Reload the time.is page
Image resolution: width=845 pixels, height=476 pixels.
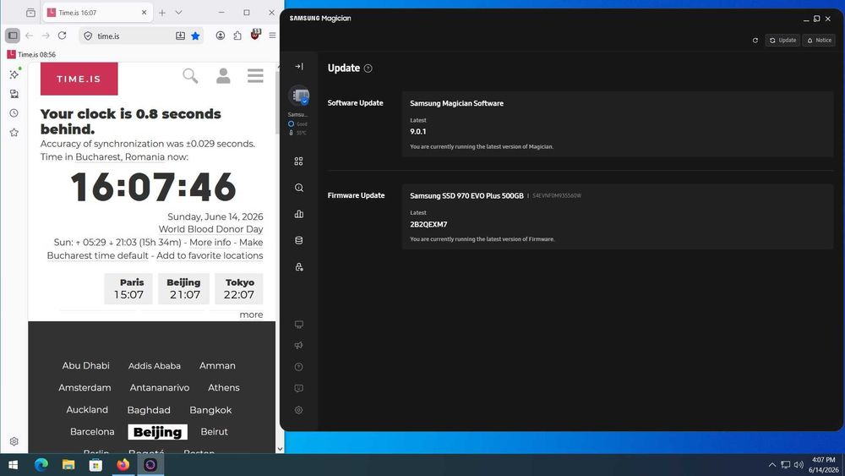(x=62, y=36)
